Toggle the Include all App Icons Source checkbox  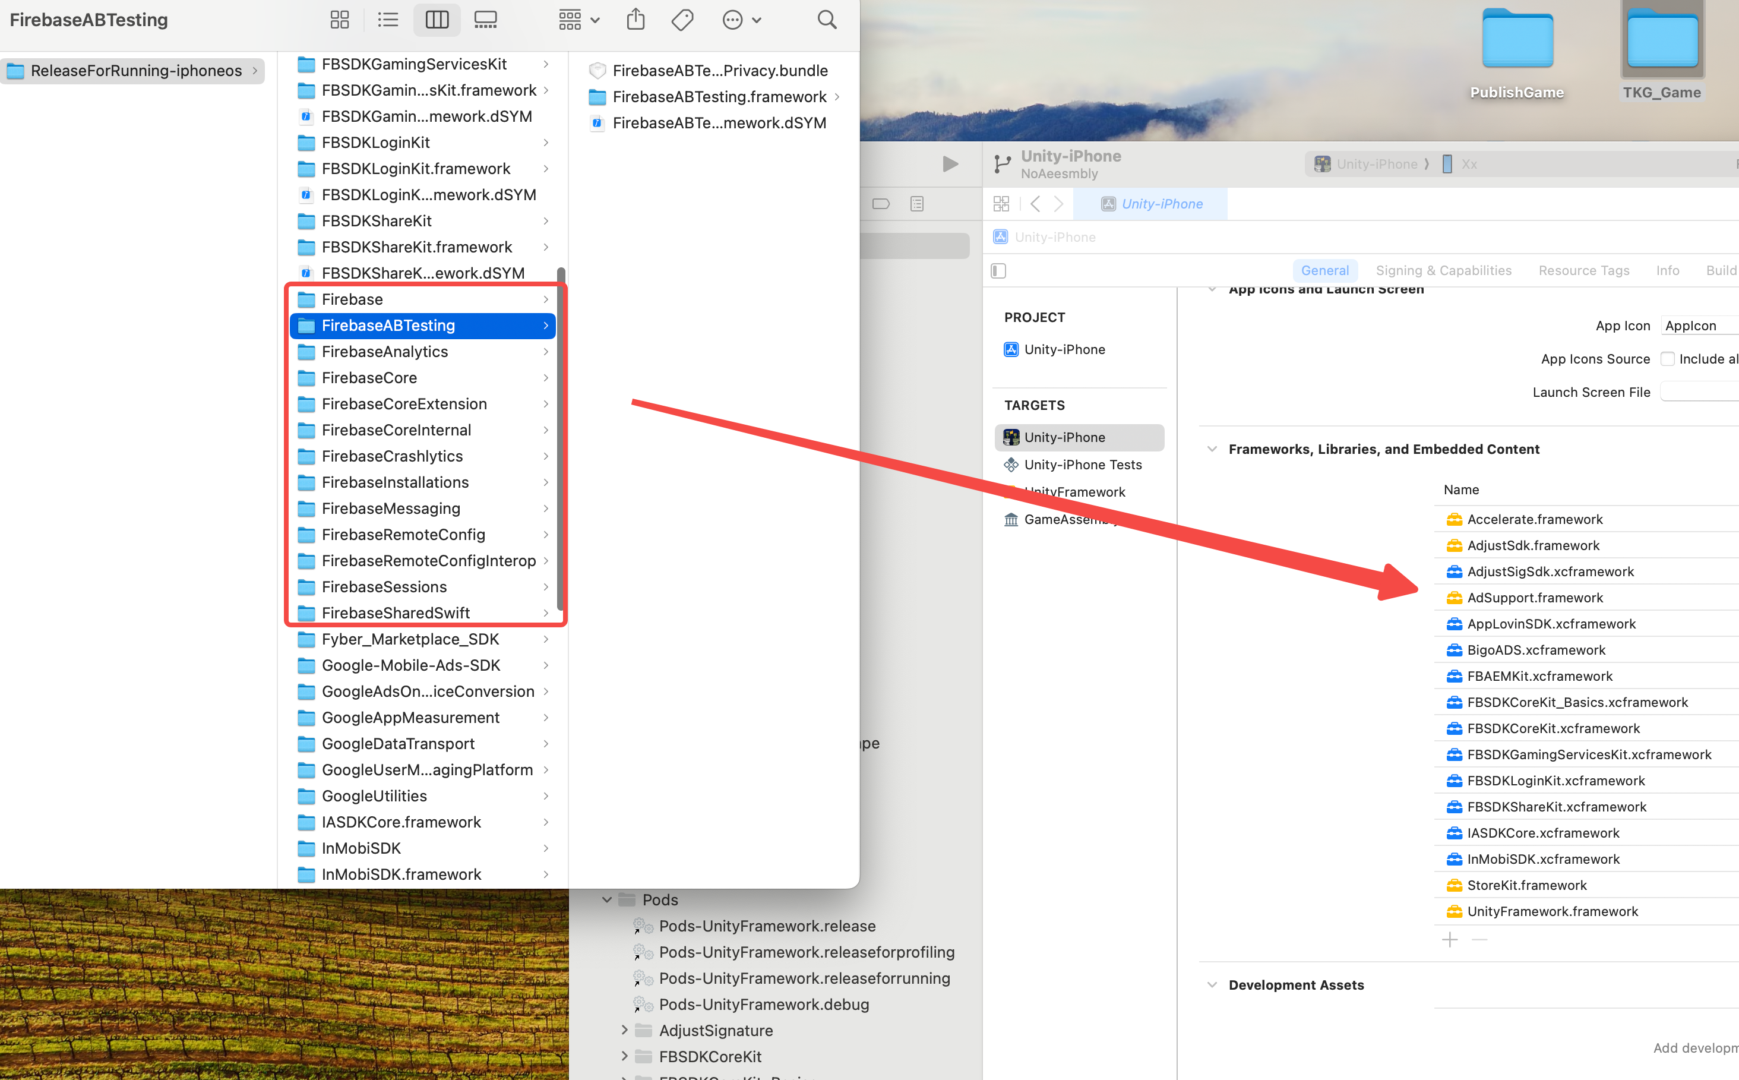coord(1667,359)
